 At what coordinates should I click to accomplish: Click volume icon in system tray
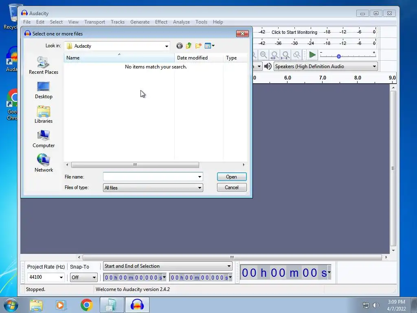click(x=376, y=305)
